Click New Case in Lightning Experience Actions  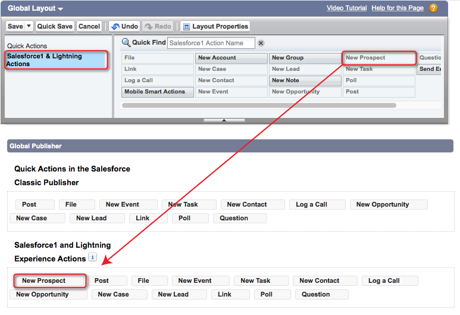point(120,294)
